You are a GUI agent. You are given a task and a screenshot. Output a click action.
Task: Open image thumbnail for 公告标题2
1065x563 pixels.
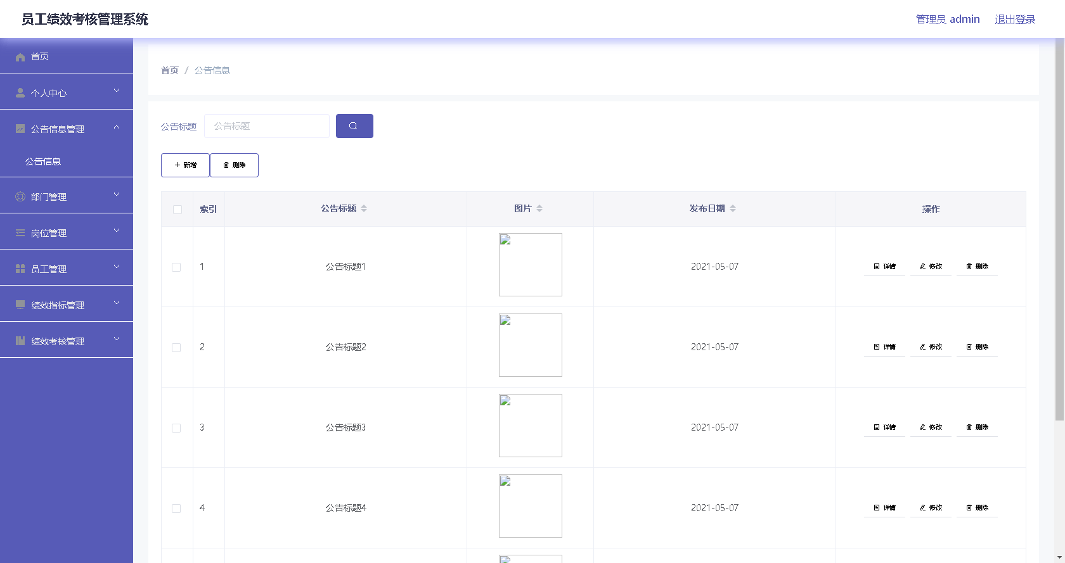(x=531, y=345)
